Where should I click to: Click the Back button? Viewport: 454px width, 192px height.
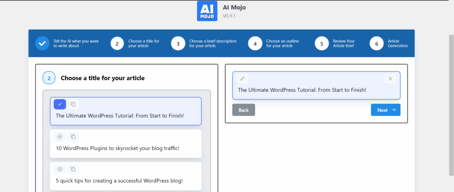[x=243, y=110]
